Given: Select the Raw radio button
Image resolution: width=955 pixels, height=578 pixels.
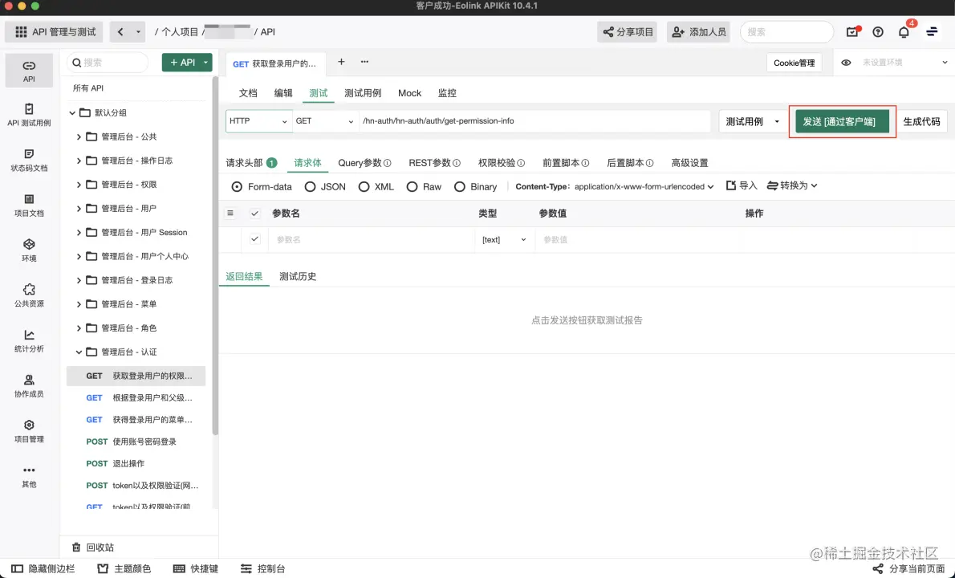Looking at the screenshot, I should click(x=412, y=187).
